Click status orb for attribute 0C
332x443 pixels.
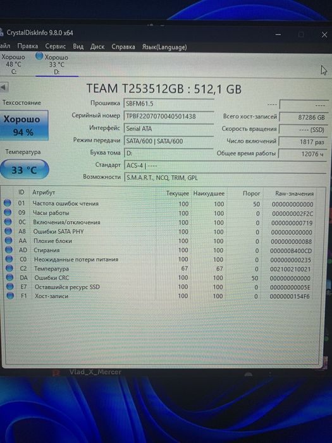tap(8, 221)
